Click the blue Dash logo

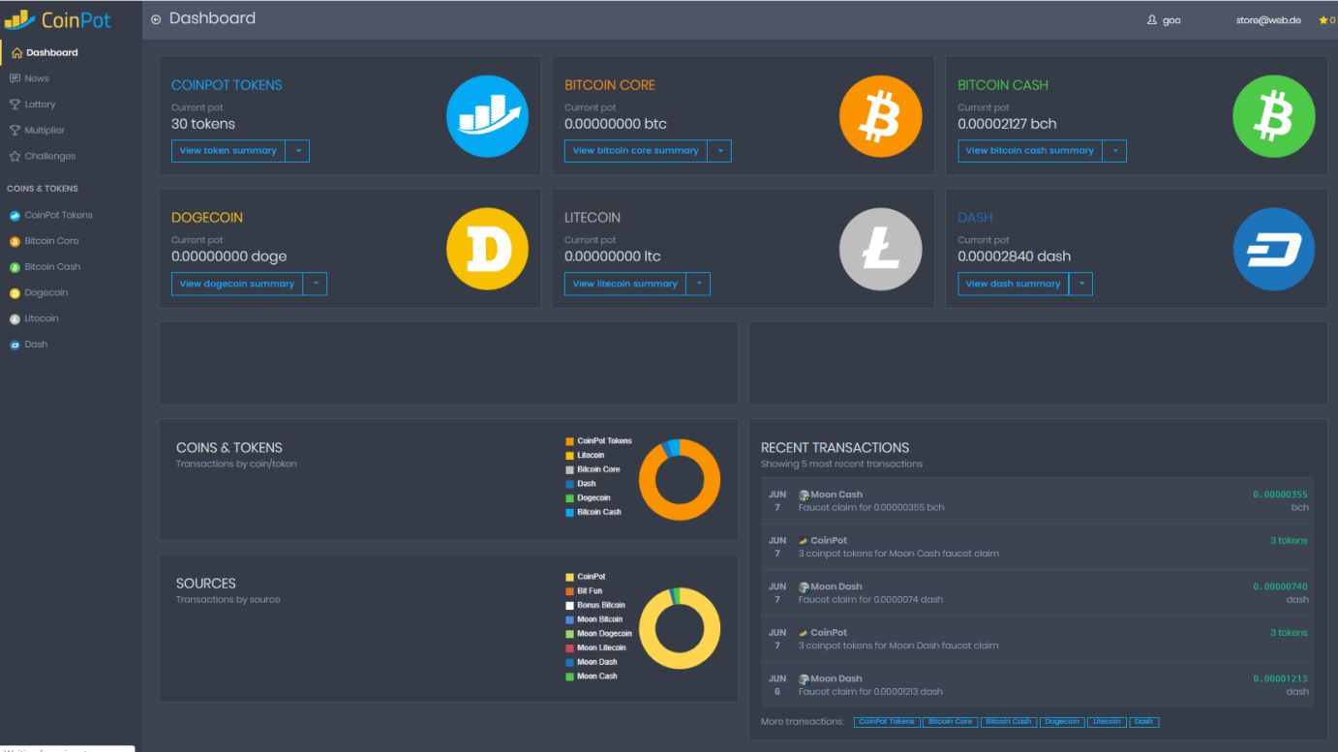coord(1273,249)
